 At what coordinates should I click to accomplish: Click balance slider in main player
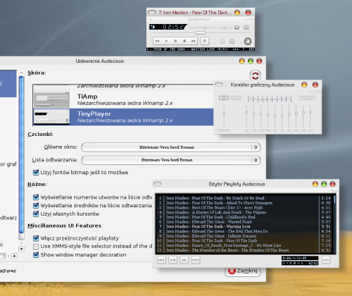(225, 28)
